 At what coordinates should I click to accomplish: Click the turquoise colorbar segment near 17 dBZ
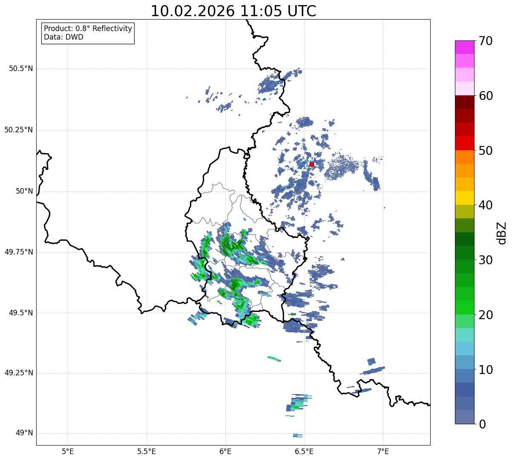pyautogui.click(x=464, y=335)
